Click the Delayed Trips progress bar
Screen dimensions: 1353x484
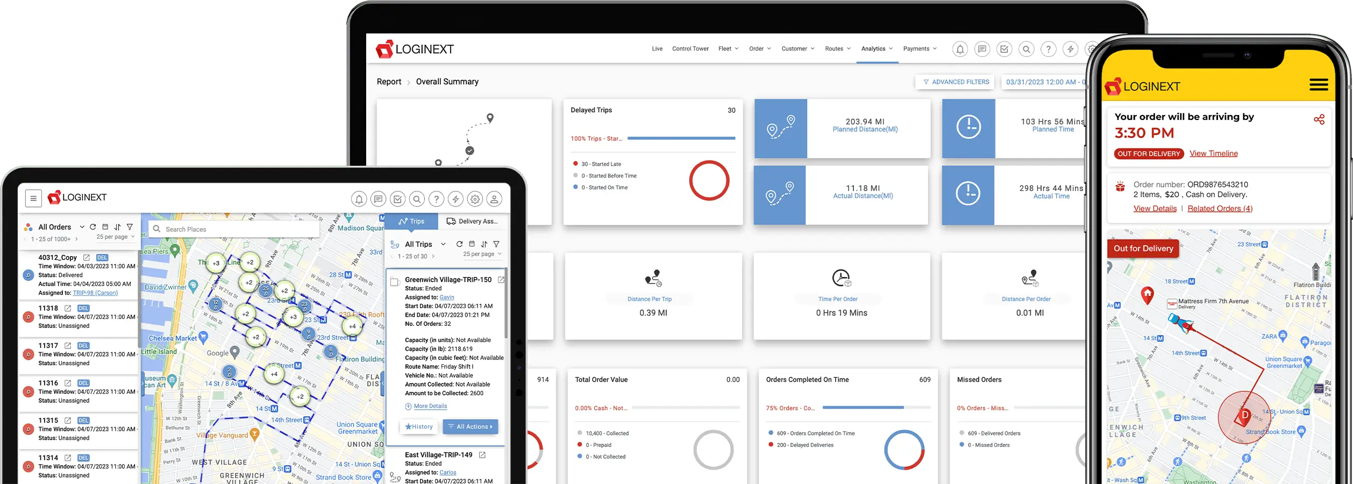pos(681,138)
